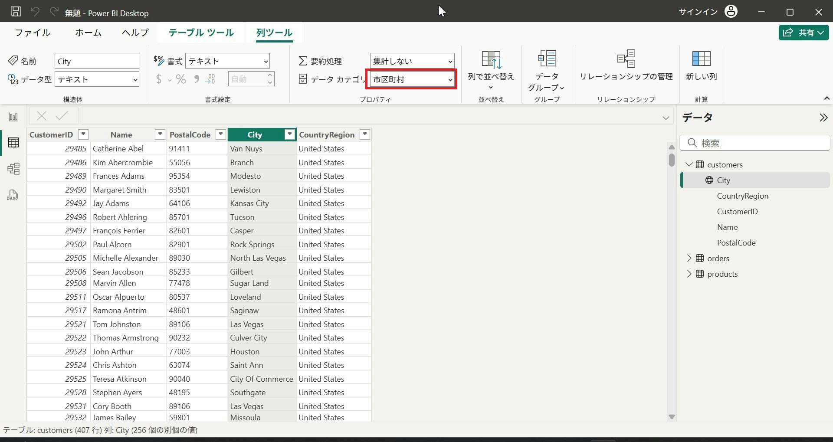Click the cell containing Kansas City
The image size is (833, 442).
tap(262, 203)
